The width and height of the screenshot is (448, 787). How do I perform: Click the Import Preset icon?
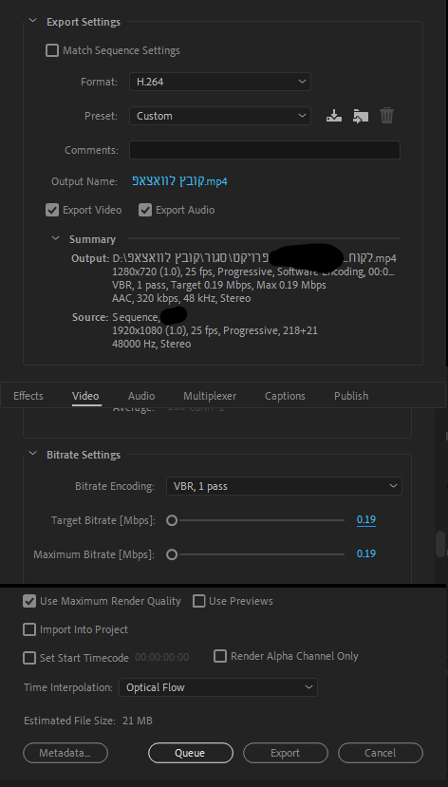point(361,116)
